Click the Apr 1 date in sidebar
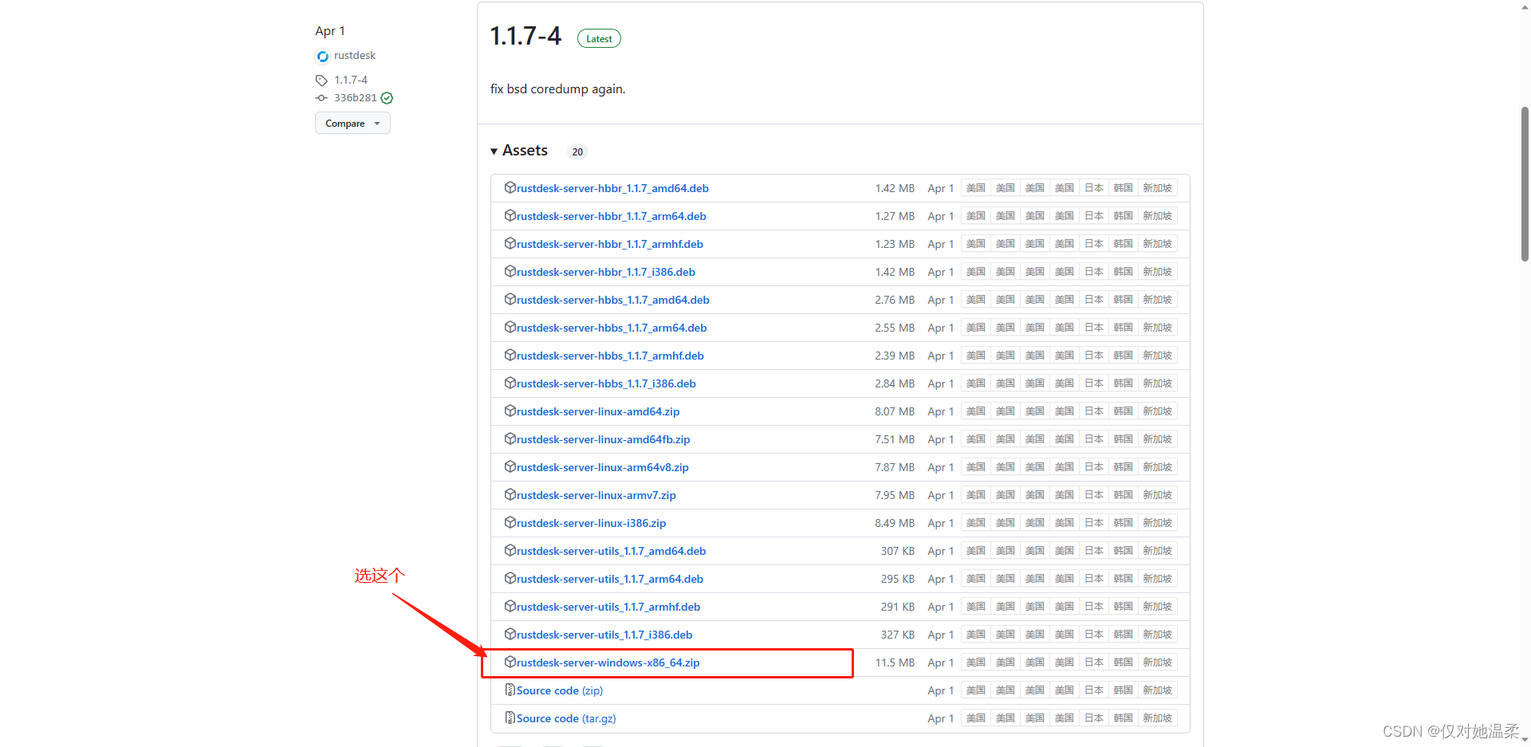Screen dimensions: 1531x747 tap(330, 31)
